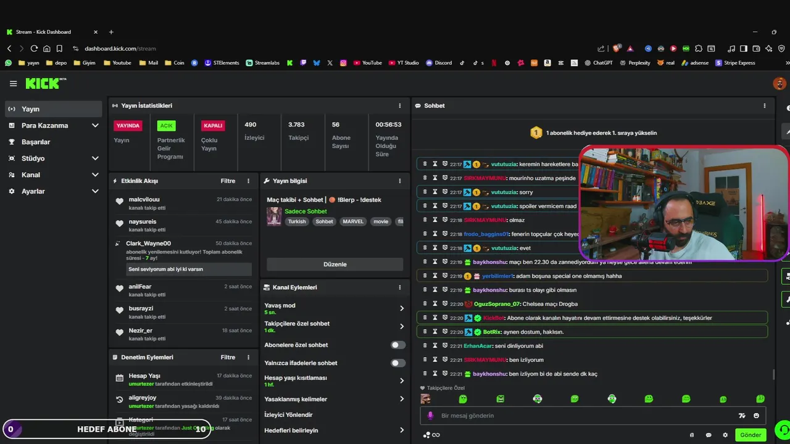Open the Discord bookmark

[439, 63]
